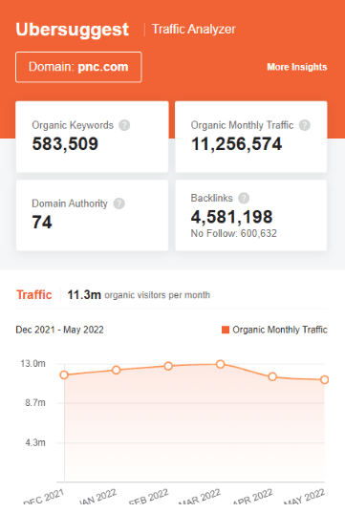The image size is (345, 513).
Task: Click the 4.3m y-axis label
Action: [35, 442]
